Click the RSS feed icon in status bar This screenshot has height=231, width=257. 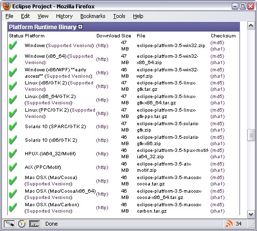[x=229, y=224]
